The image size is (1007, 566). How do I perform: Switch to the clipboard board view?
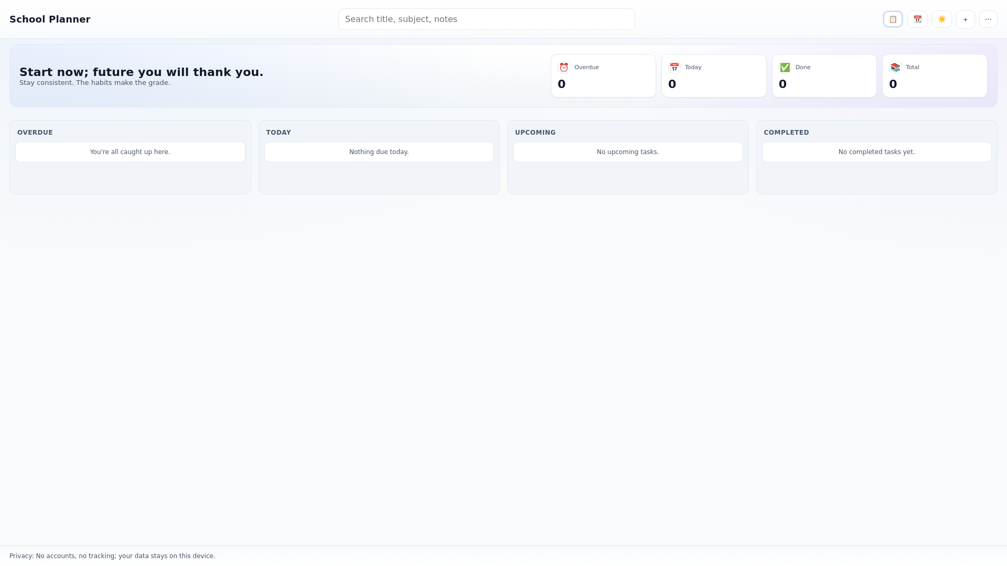point(893,19)
